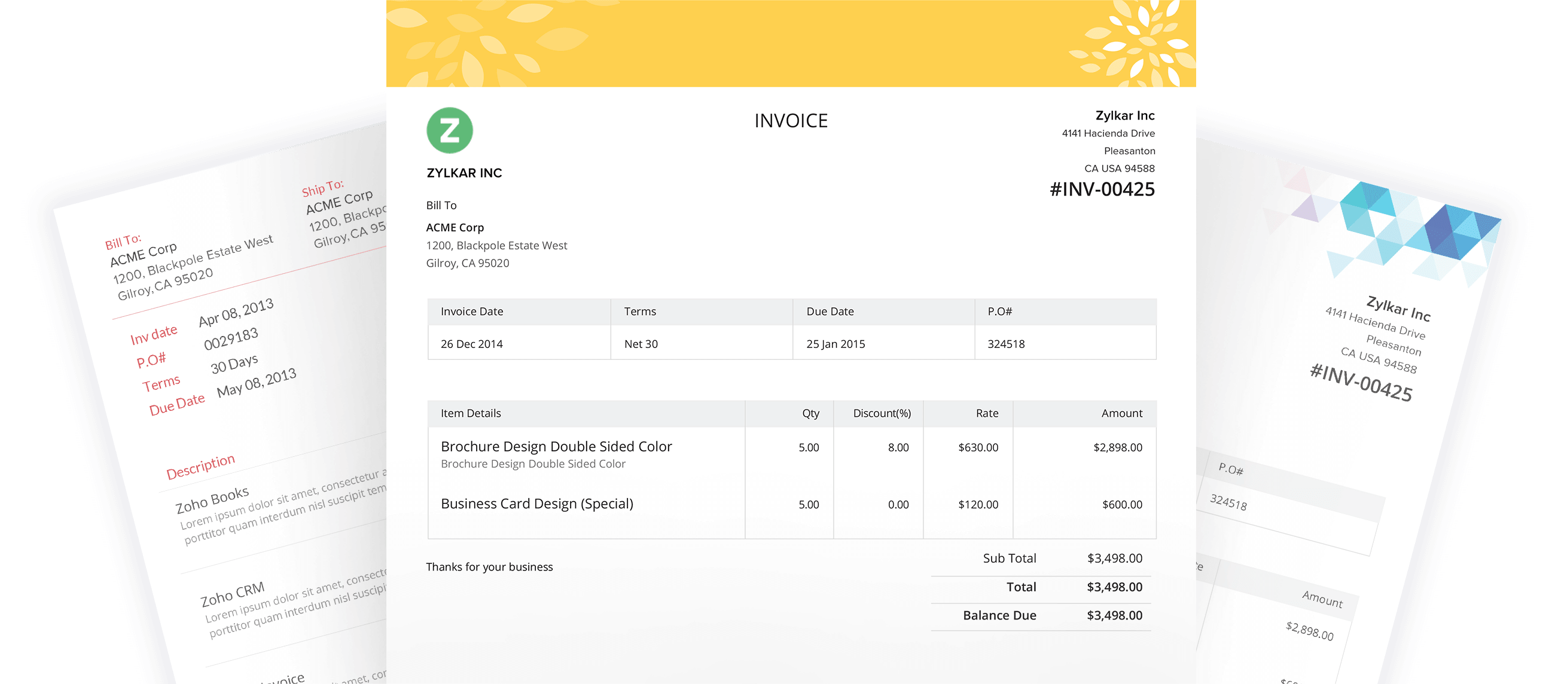Open the Due Date field showing 25 Jan 2015
Viewport: 1555px width, 684px height.
point(836,344)
